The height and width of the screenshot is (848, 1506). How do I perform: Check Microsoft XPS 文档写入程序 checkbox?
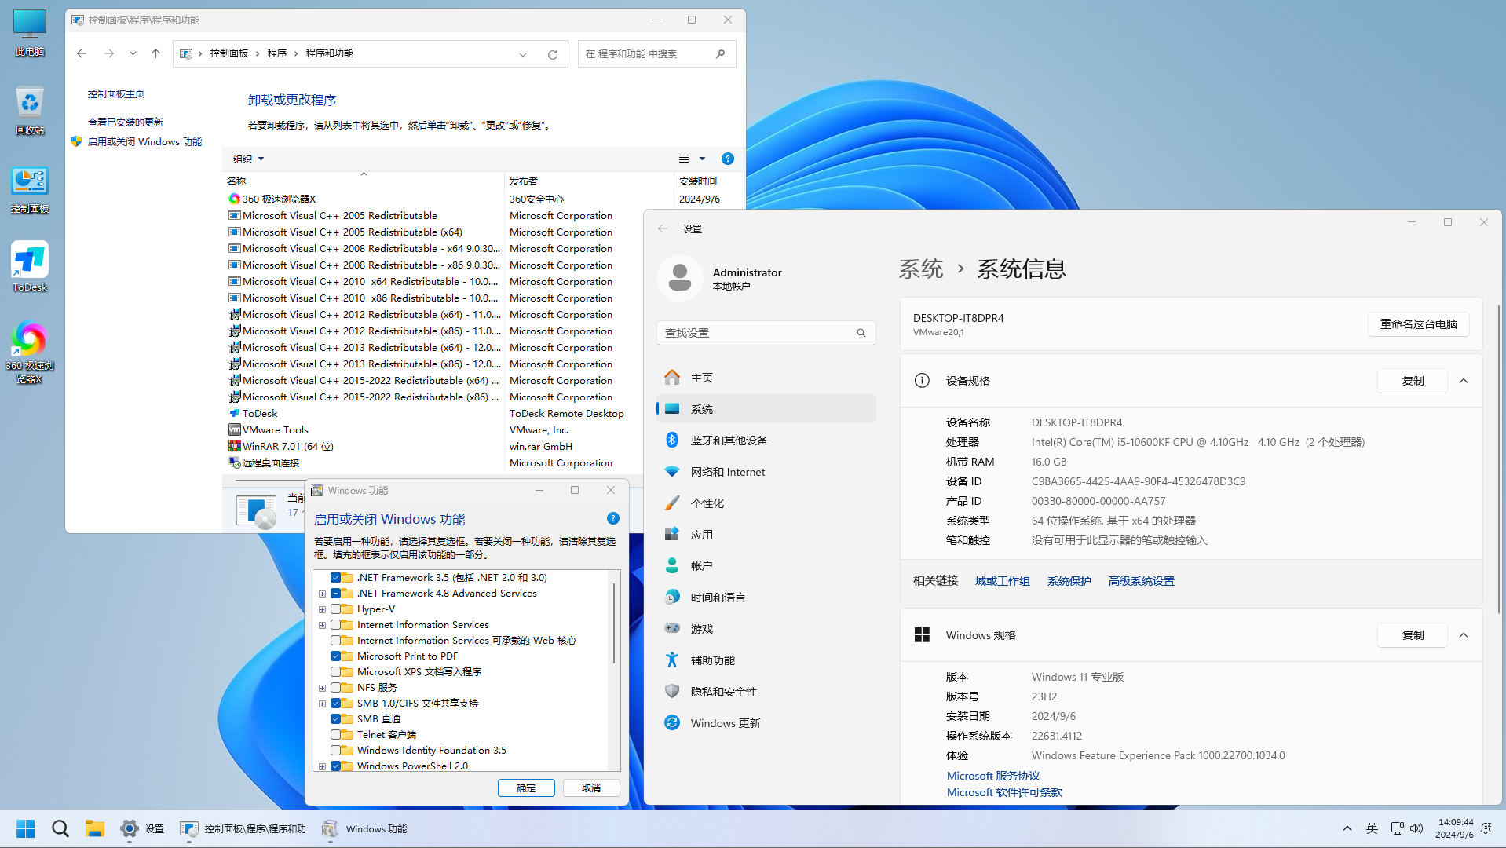336,672
